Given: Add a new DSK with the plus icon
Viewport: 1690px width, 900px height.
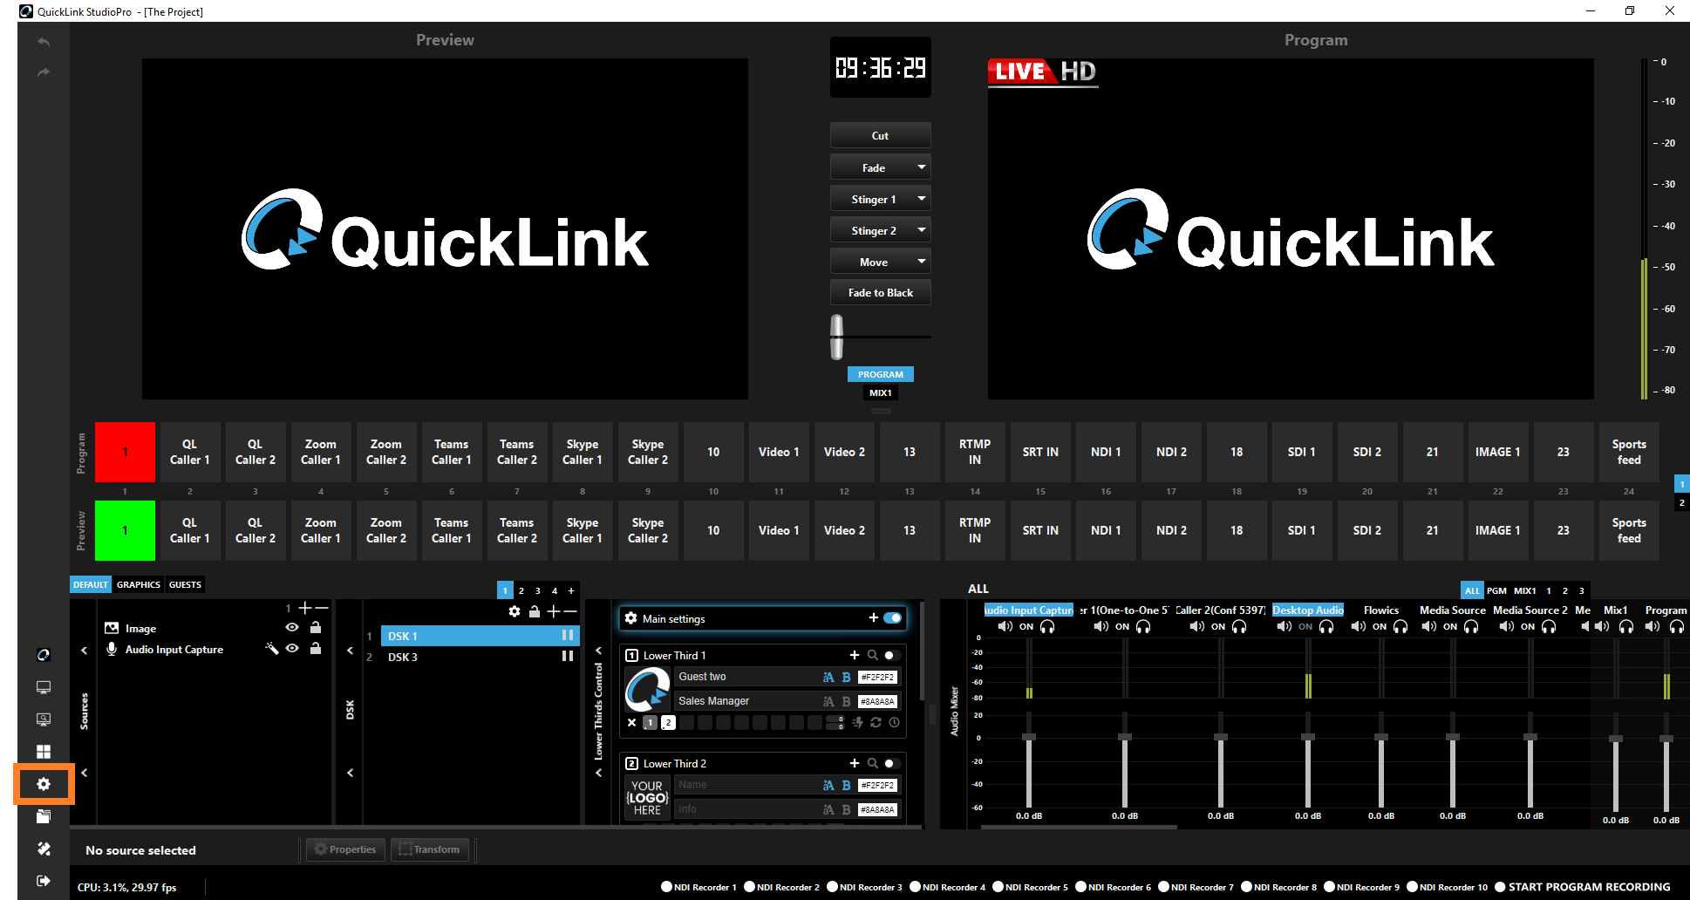Looking at the screenshot, I should click(553, 611).
